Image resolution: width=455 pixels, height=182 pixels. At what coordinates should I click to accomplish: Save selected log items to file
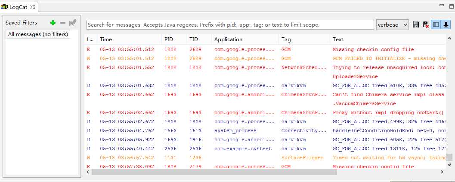click(x=416, y=25)
